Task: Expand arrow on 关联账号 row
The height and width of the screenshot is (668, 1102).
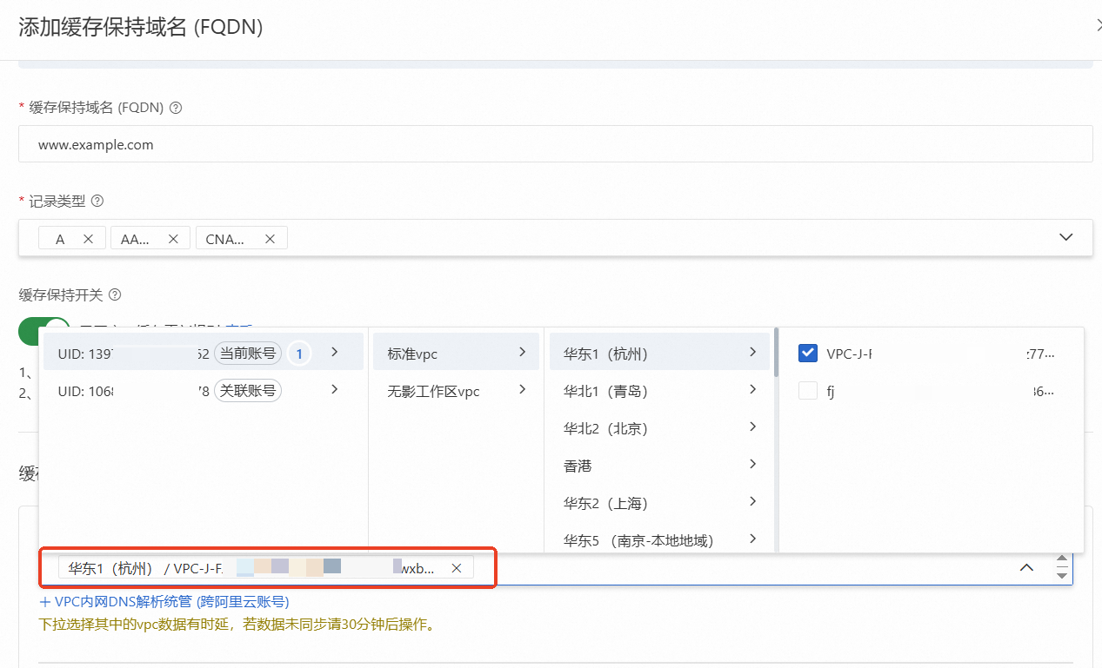Action: click(335, 389)
